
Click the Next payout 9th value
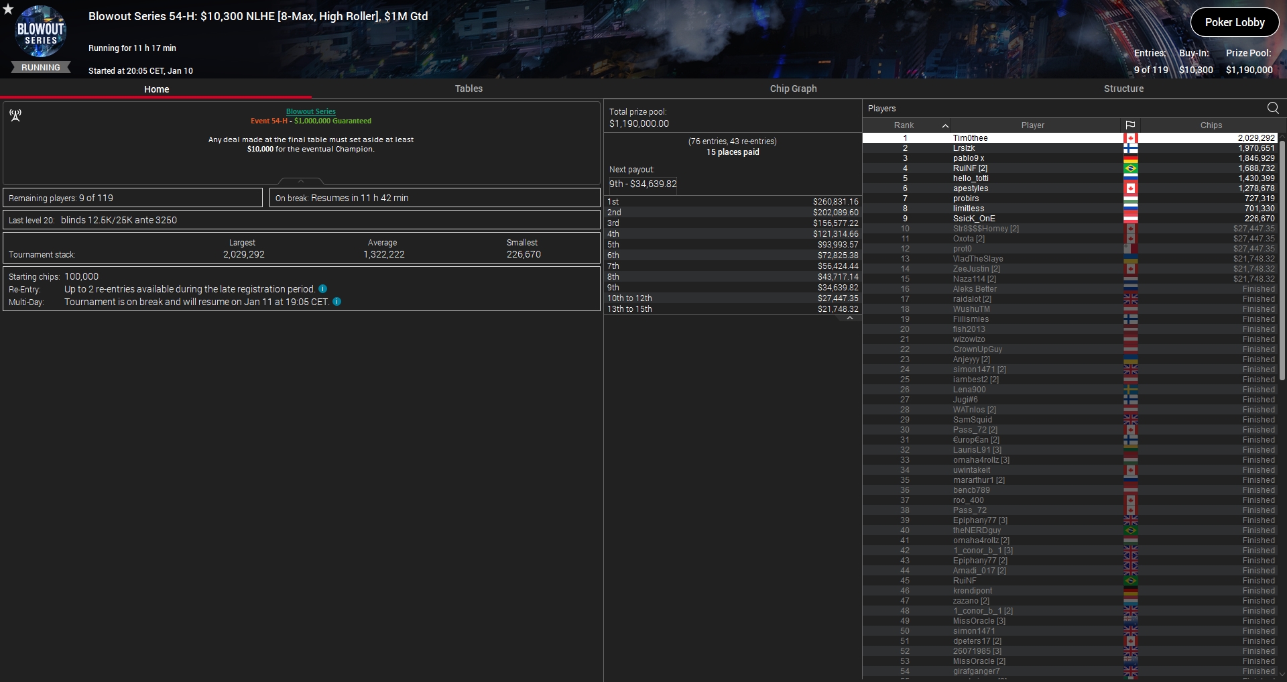643,184
